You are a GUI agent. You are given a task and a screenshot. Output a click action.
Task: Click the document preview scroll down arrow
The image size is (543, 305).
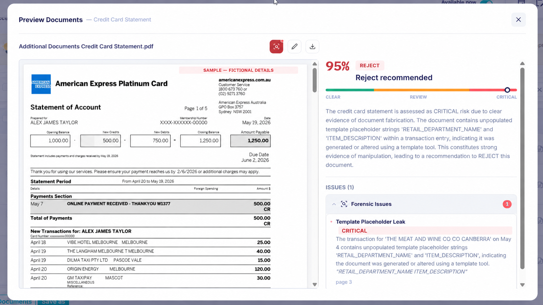pyautogui.click(x=315, y=285)
